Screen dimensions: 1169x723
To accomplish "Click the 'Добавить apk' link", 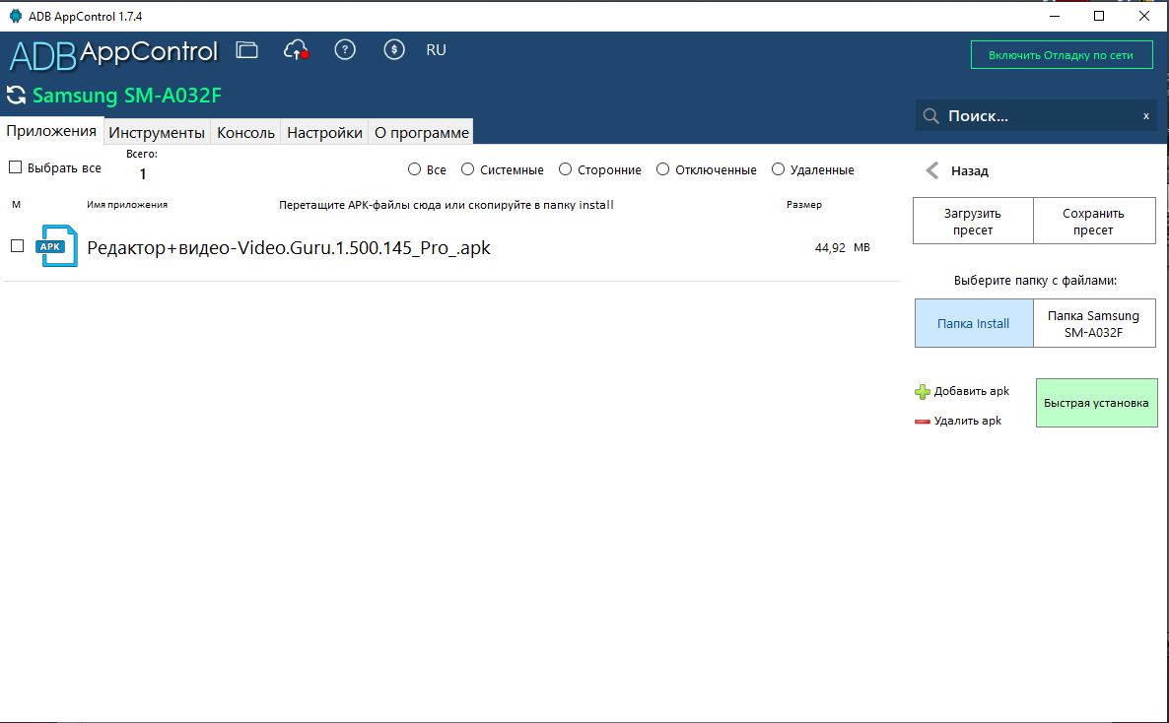I will [972, 391].
